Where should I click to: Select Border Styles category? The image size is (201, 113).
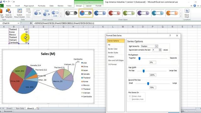tap(113, 53)
